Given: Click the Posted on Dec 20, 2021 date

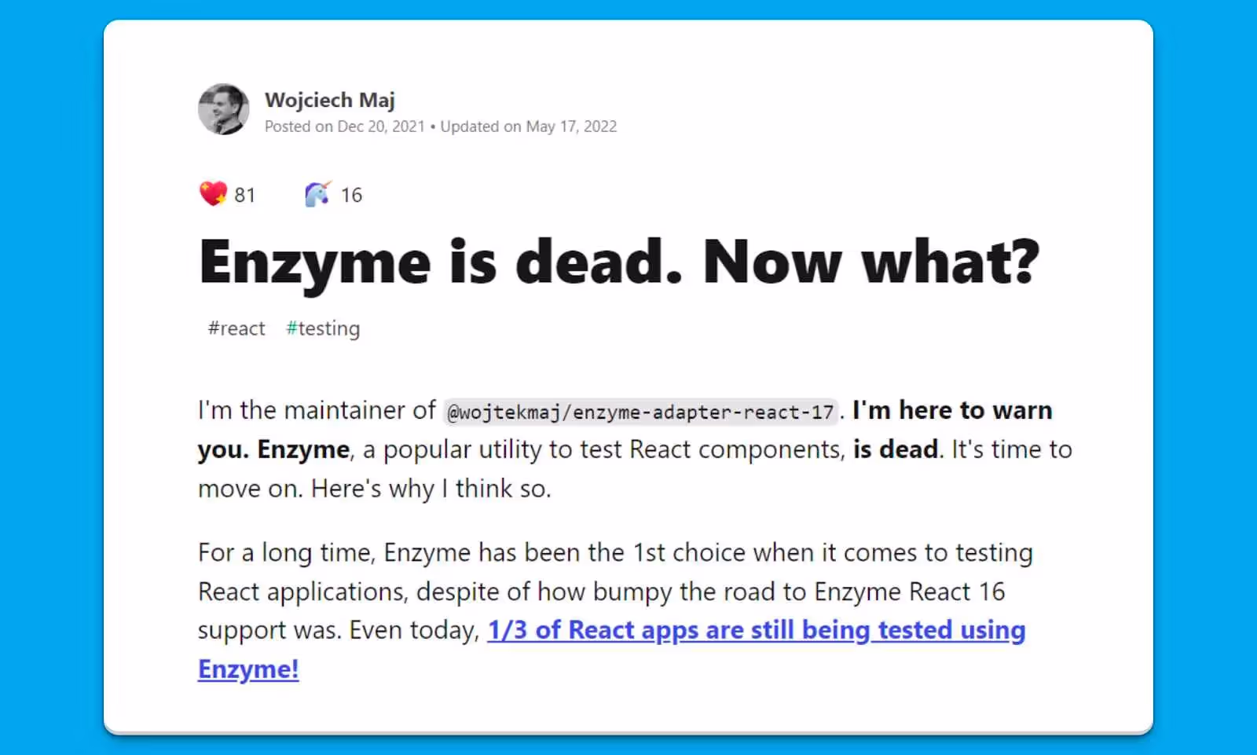Looking at the screenshot, I should click(x=345, y=126).
